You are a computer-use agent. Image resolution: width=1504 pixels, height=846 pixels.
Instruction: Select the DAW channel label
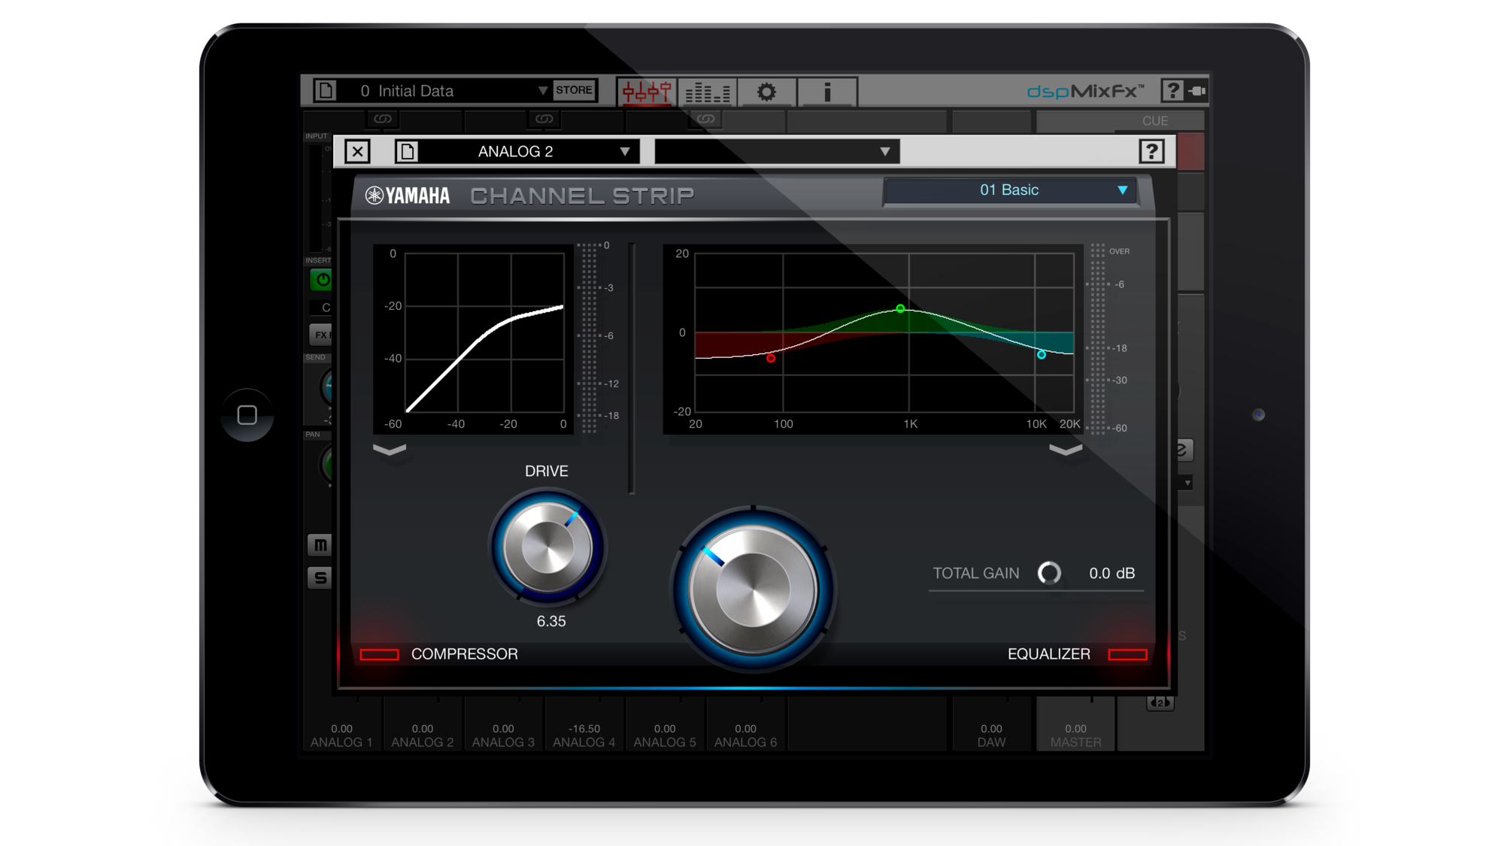coord(991,742)
